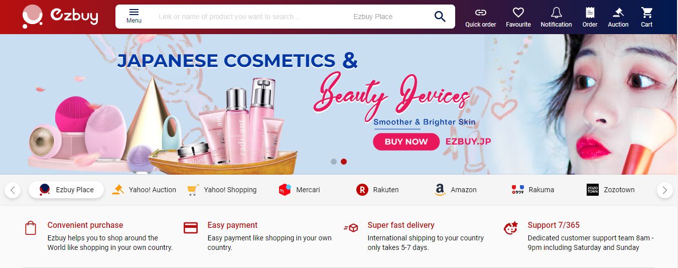Open the Quick order link icon
The height and width of the screenshot is (268, 678).
tap(480, 12)
